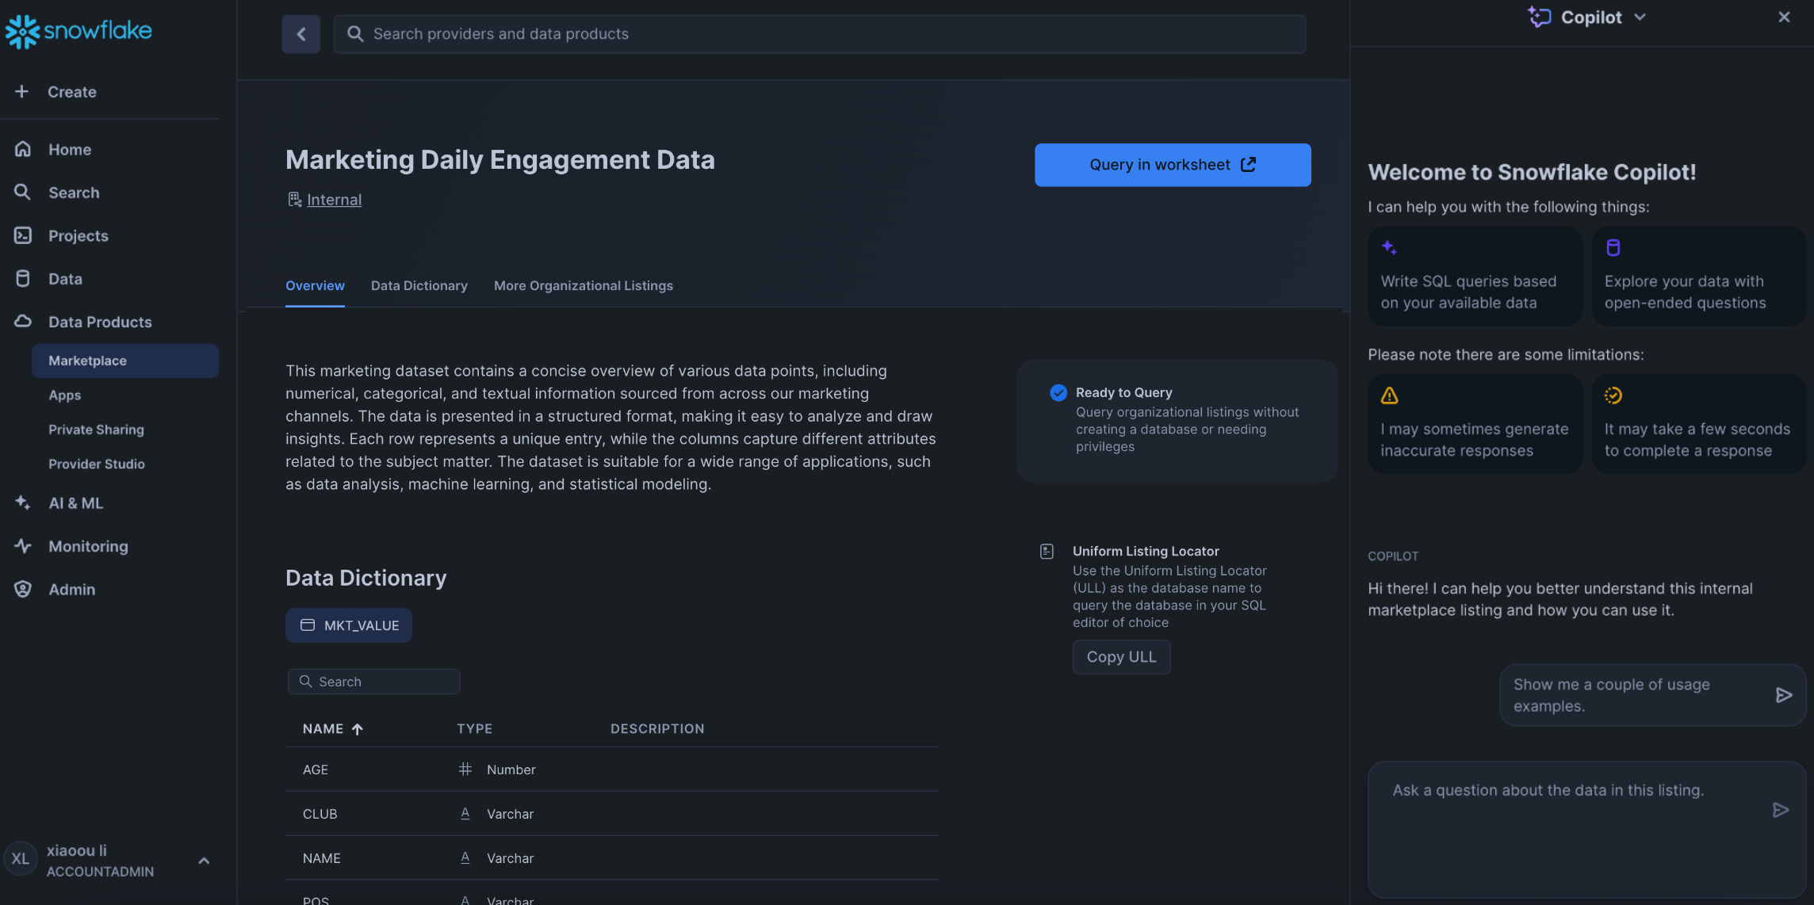Switch to the Data Dictionary tab
Image resolution: width=1814 pixels, height=905 pixels.
419,285
